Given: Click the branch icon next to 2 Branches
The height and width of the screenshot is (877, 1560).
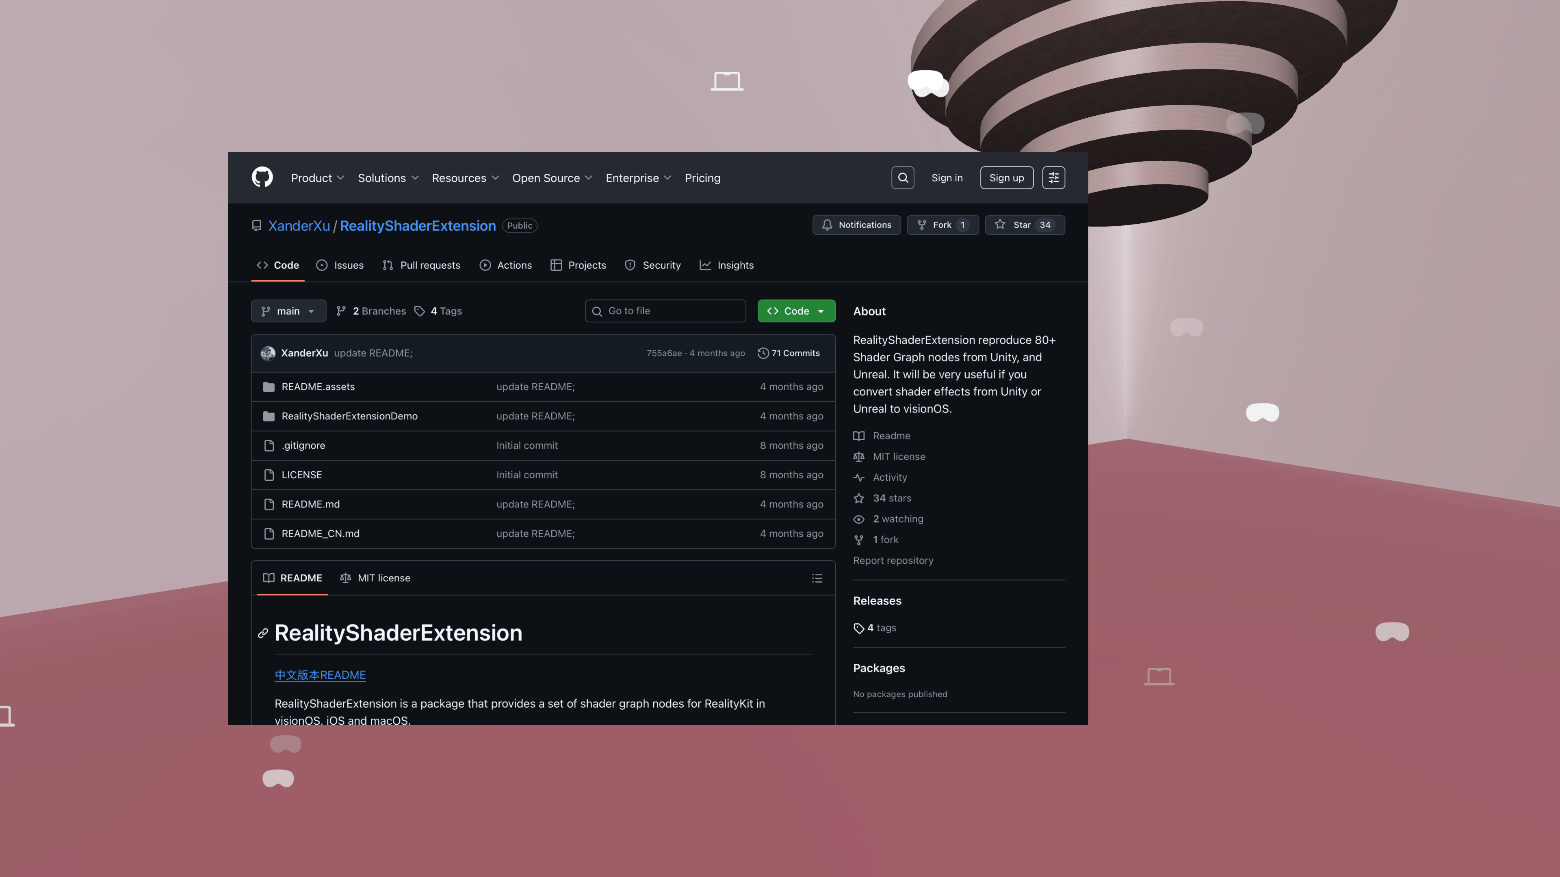Looking at the screenshot, I should coord(342,311).
